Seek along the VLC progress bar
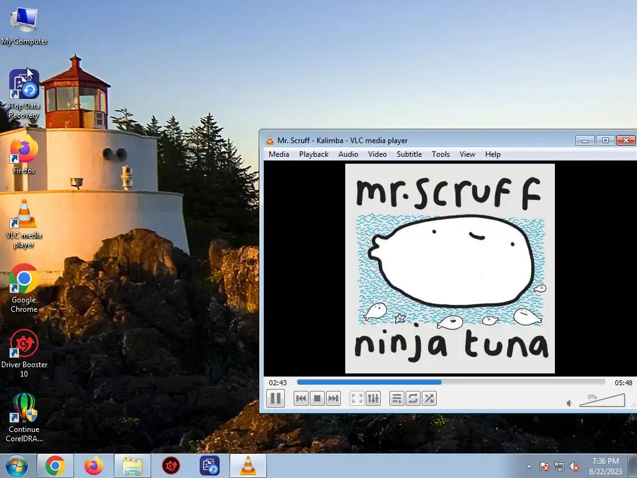The width and height of the screenshot is (637, 478). pos(451,382)
